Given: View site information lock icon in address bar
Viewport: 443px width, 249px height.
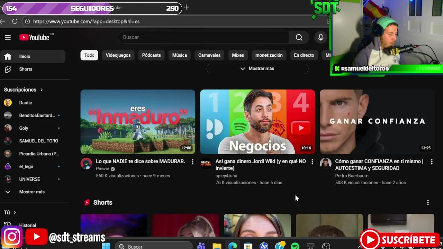Looking at the screenshot, I should (x=28, y=21).
